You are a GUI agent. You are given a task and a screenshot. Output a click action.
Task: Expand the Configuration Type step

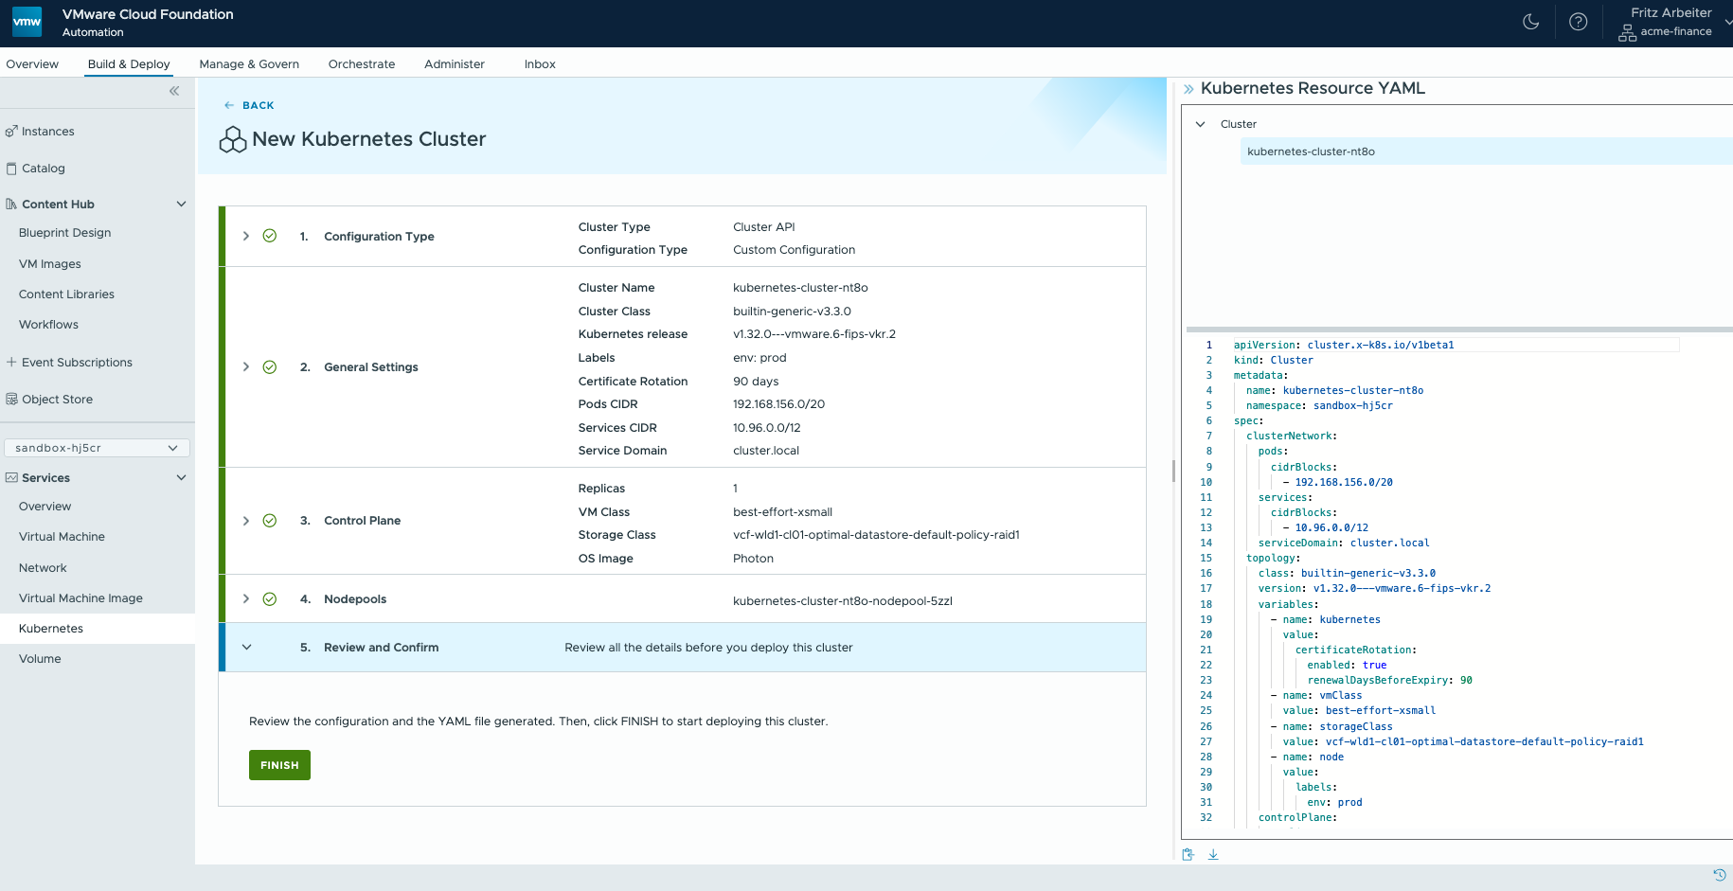pyautogui.click(x=246, y=236)
